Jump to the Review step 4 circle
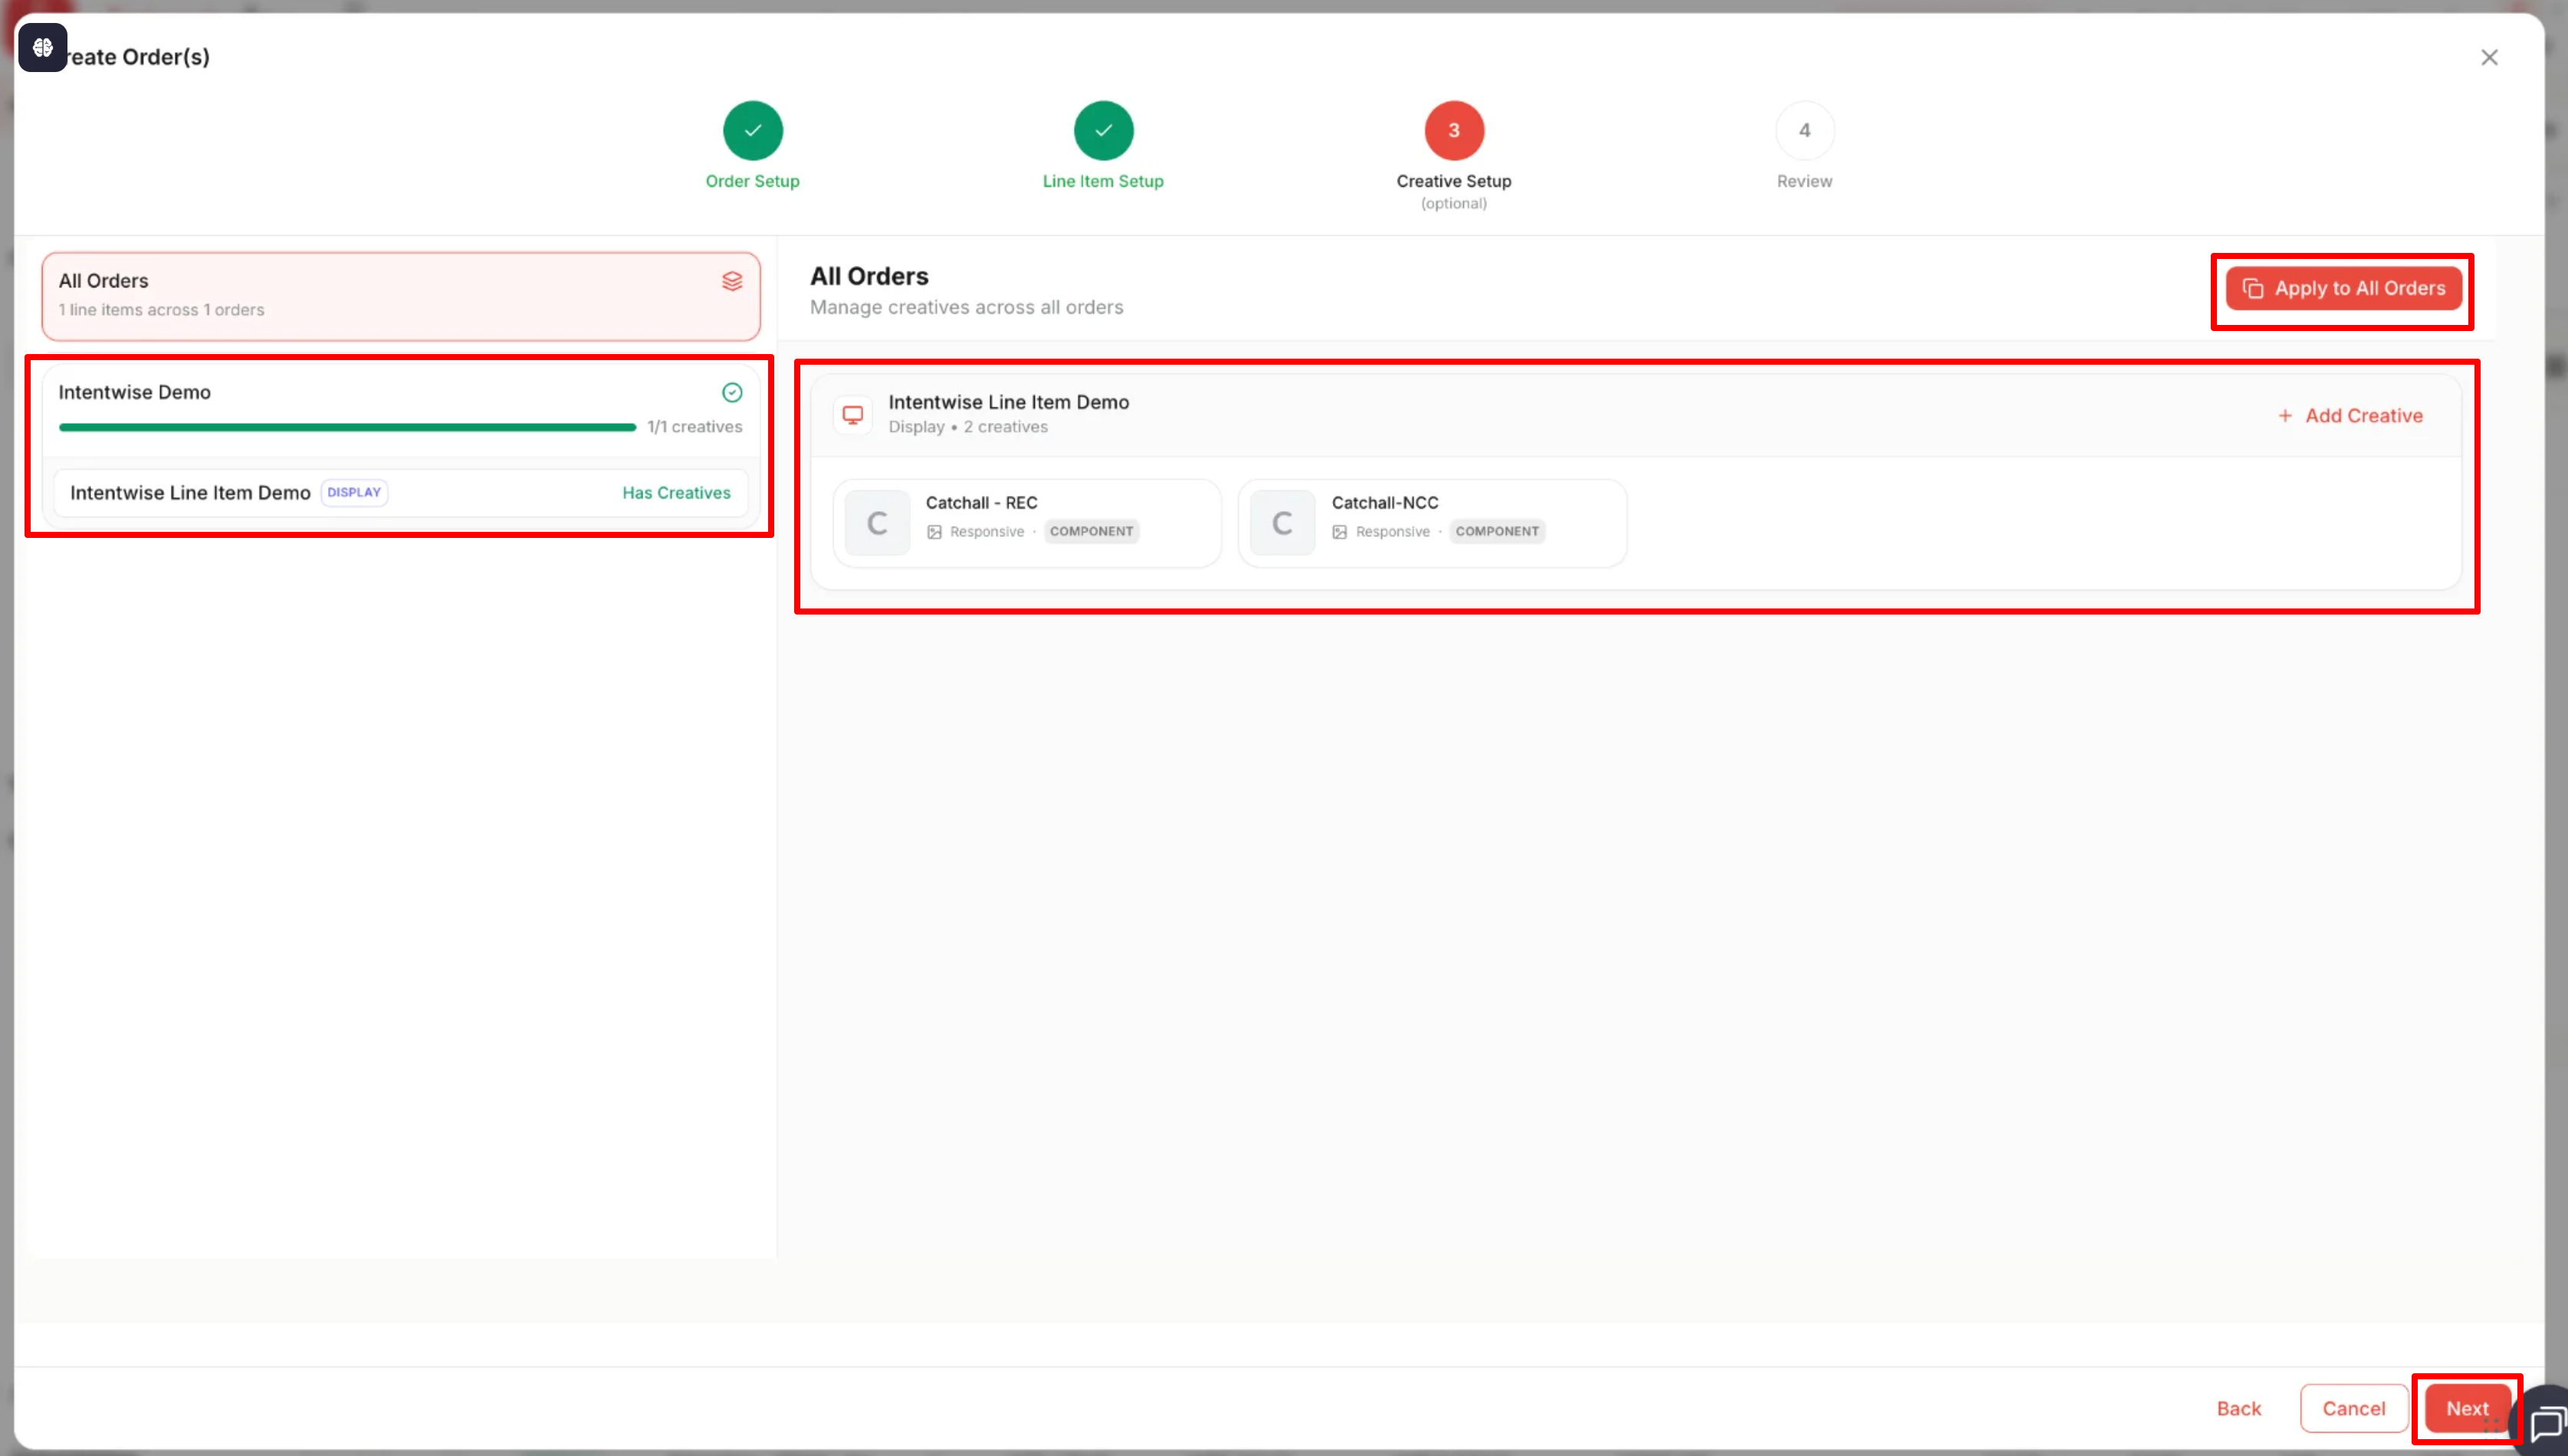 tap(1804, 130)
